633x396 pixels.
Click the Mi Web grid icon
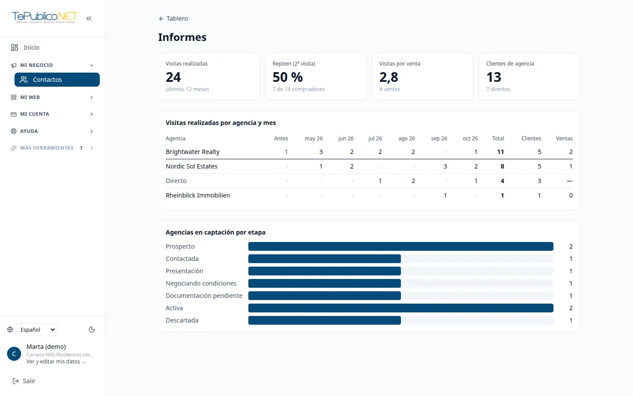click(14, 97)
